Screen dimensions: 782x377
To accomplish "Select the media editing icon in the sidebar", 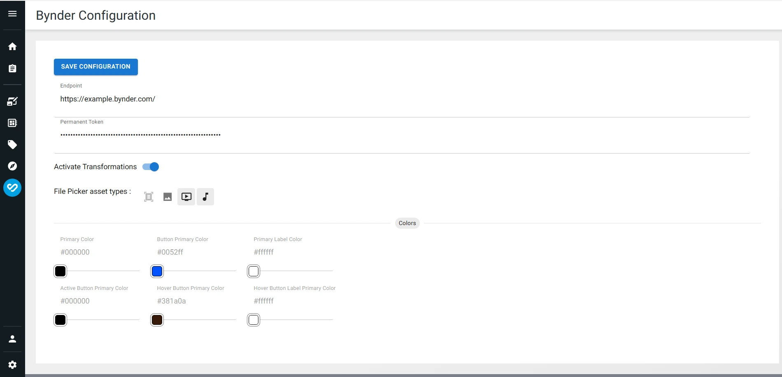I will [12, 101].
